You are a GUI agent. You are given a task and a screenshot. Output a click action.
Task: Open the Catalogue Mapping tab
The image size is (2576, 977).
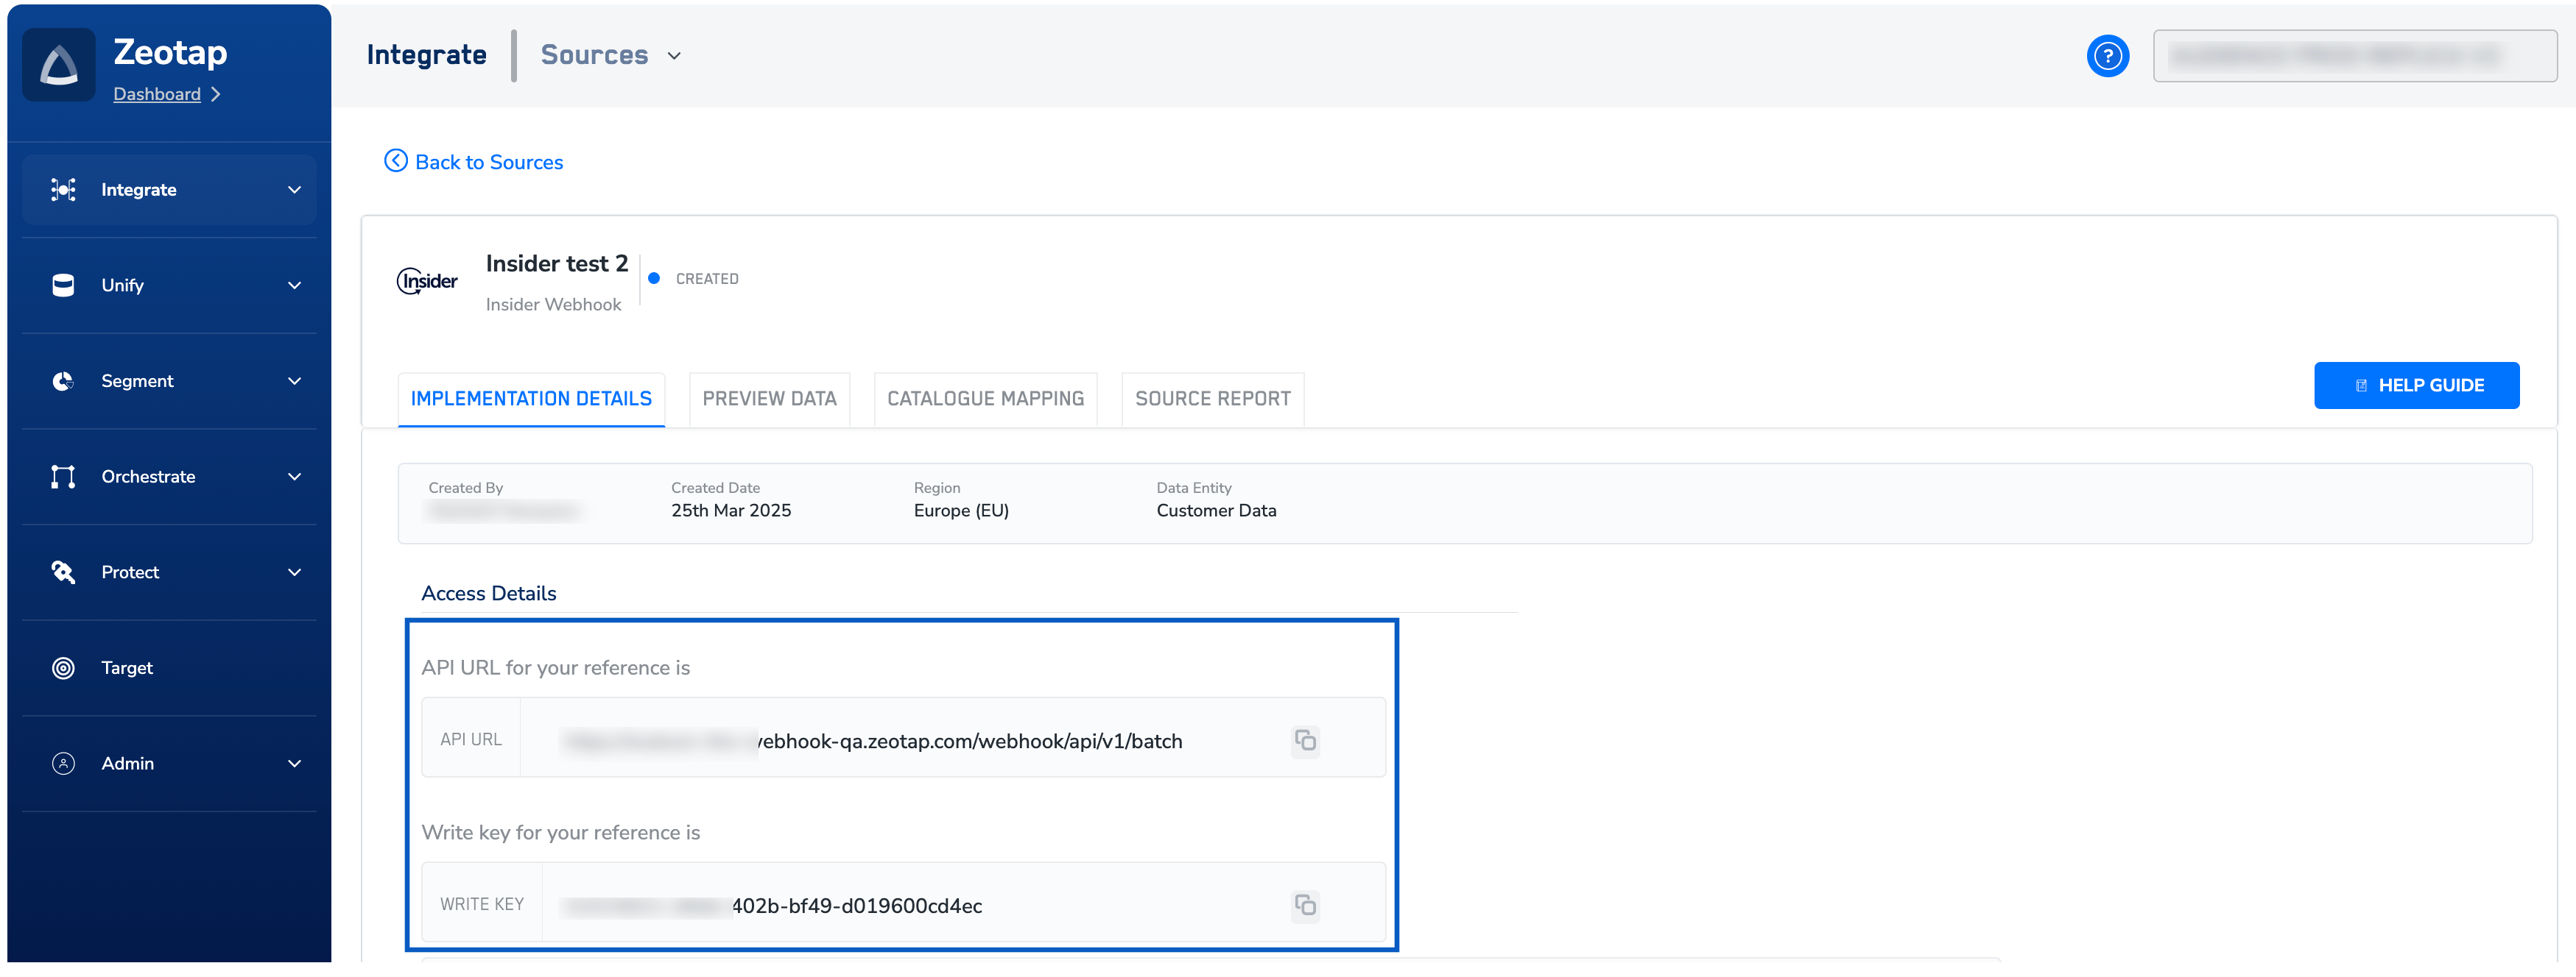[985, 399]
